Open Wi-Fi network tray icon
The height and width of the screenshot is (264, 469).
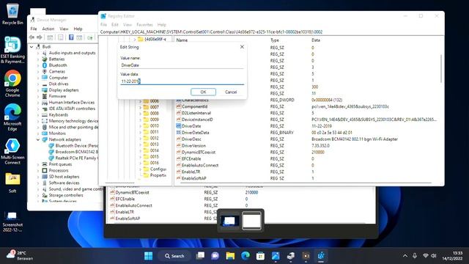(425, 256)
